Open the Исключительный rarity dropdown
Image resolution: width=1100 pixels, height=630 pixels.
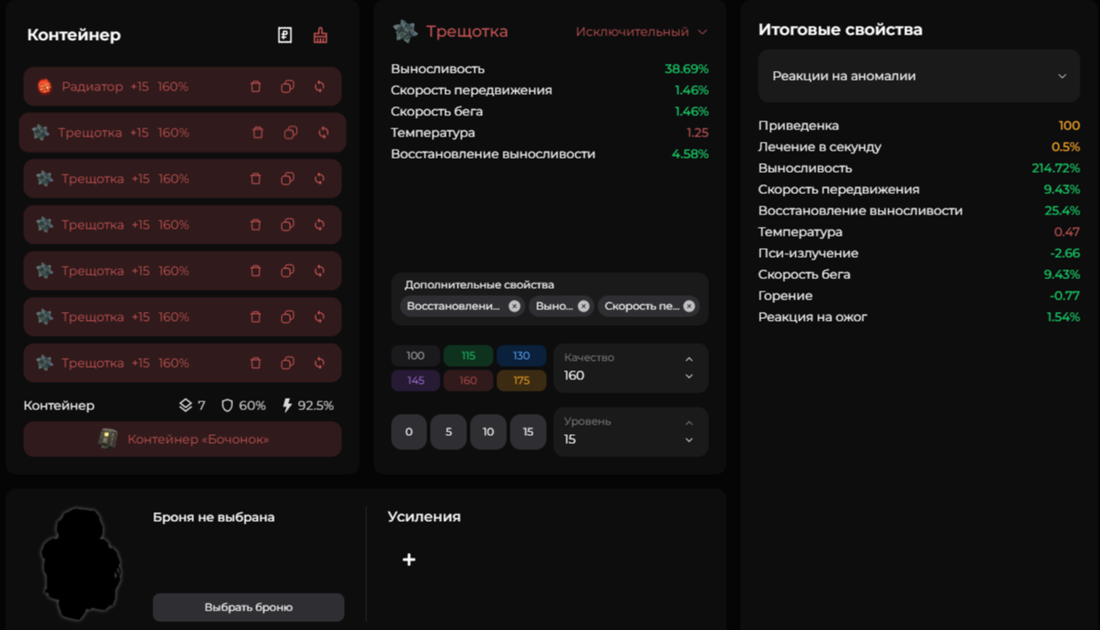pos(641,32)
